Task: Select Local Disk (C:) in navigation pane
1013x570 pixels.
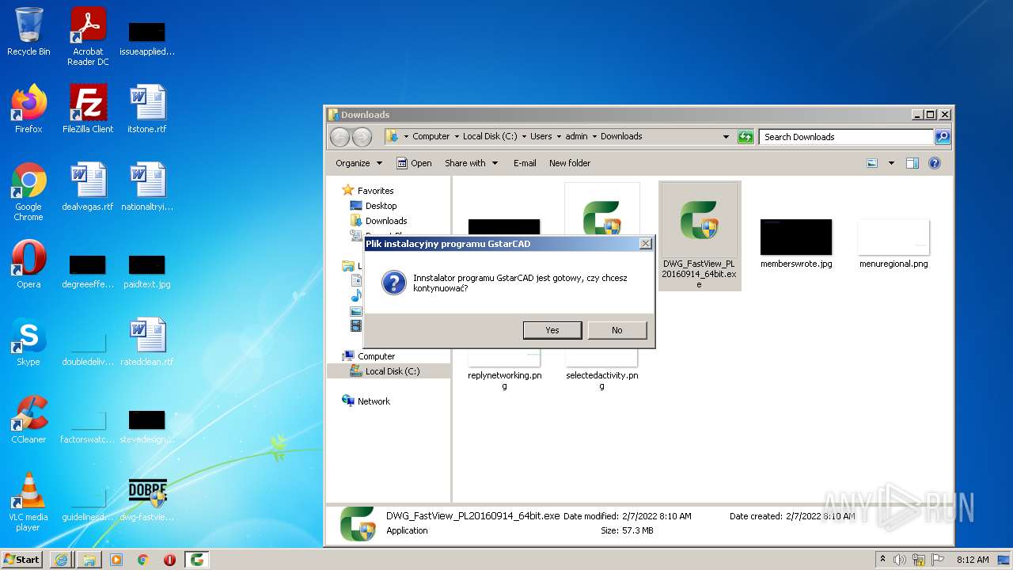Action: 393,371
